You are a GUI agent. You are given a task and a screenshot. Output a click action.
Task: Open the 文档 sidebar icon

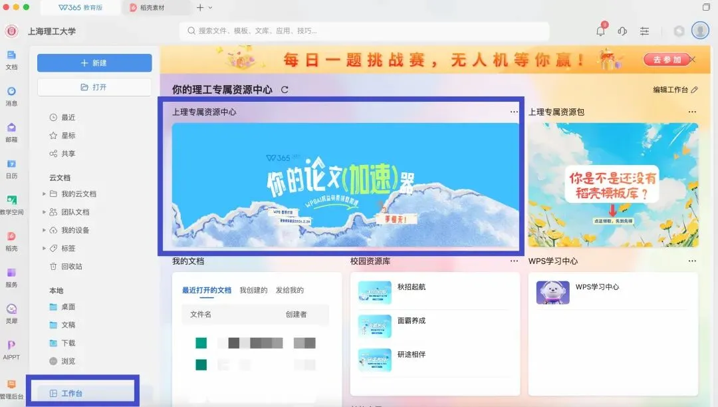pos(11,60)
